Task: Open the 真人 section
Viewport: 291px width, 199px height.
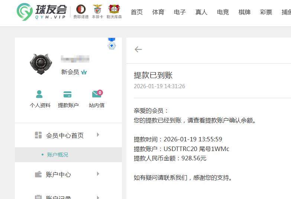Action: [x=201, y=12]
